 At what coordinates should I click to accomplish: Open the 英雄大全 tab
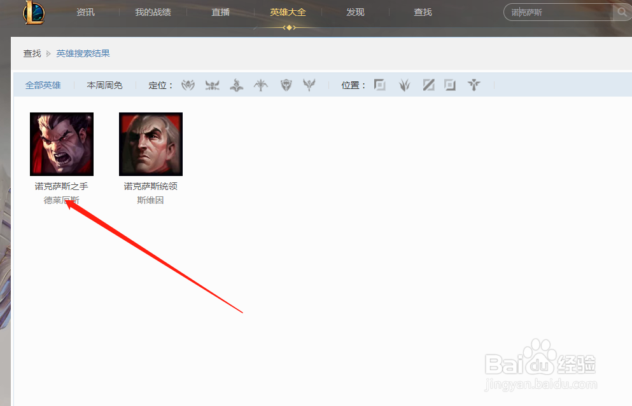[288, 13]
